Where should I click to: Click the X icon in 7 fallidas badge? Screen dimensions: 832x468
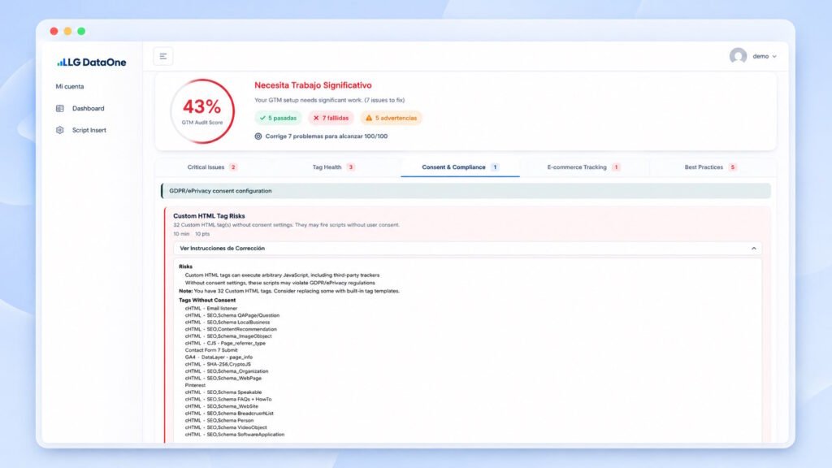[316, 118]
